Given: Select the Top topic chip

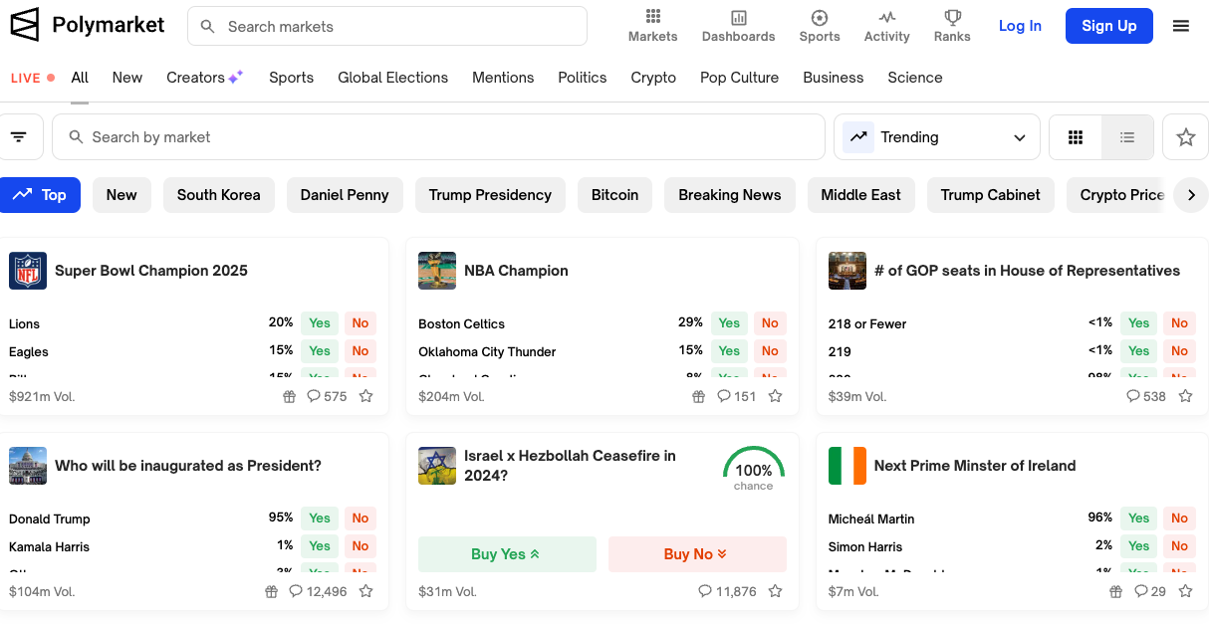Looking at the screenshot, I should point(40,195).
